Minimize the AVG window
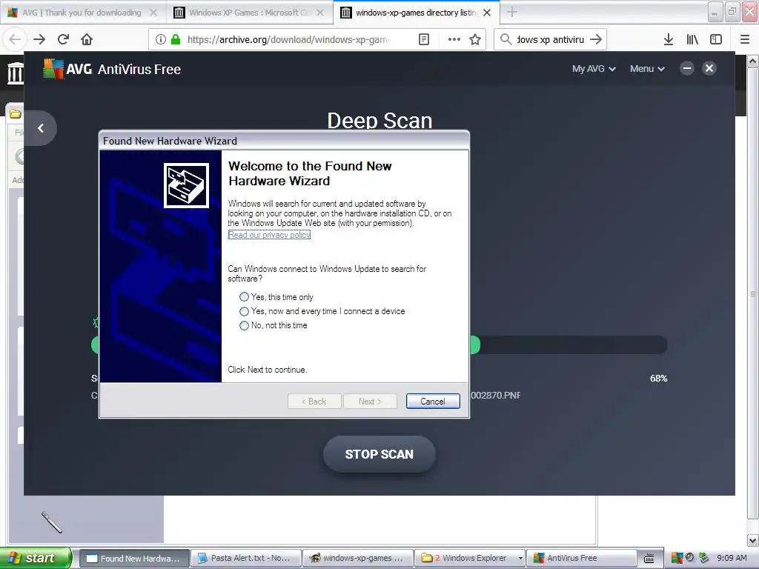Image resolution: width=759 pixels, height=569 pixels. tap(687, 68)
